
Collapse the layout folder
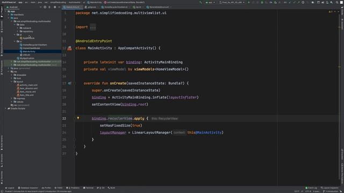pyautogui.click(x=12, y=81)
